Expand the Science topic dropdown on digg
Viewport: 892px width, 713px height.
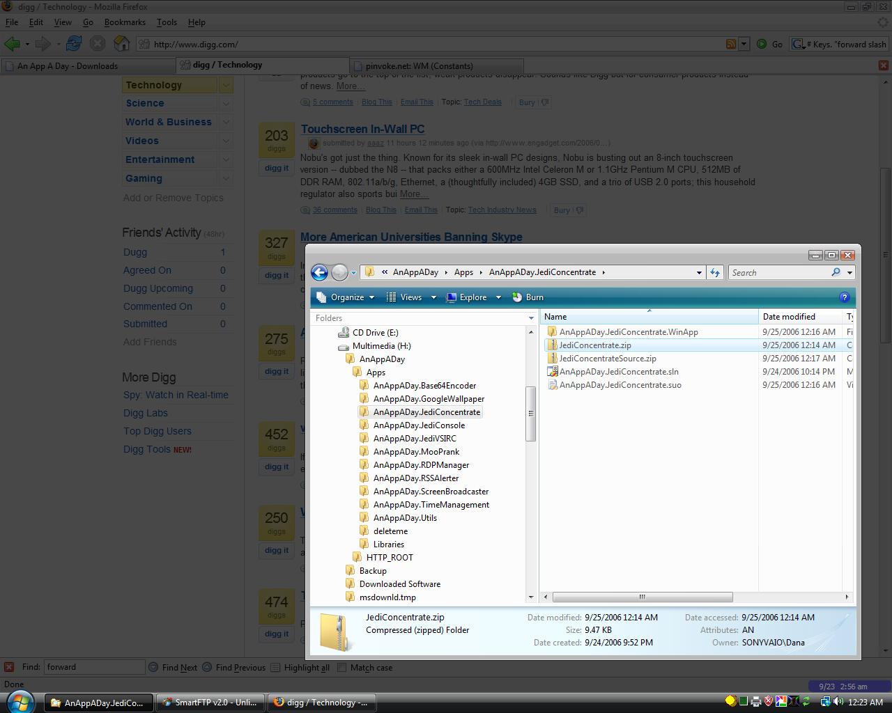tap(226, 103)
